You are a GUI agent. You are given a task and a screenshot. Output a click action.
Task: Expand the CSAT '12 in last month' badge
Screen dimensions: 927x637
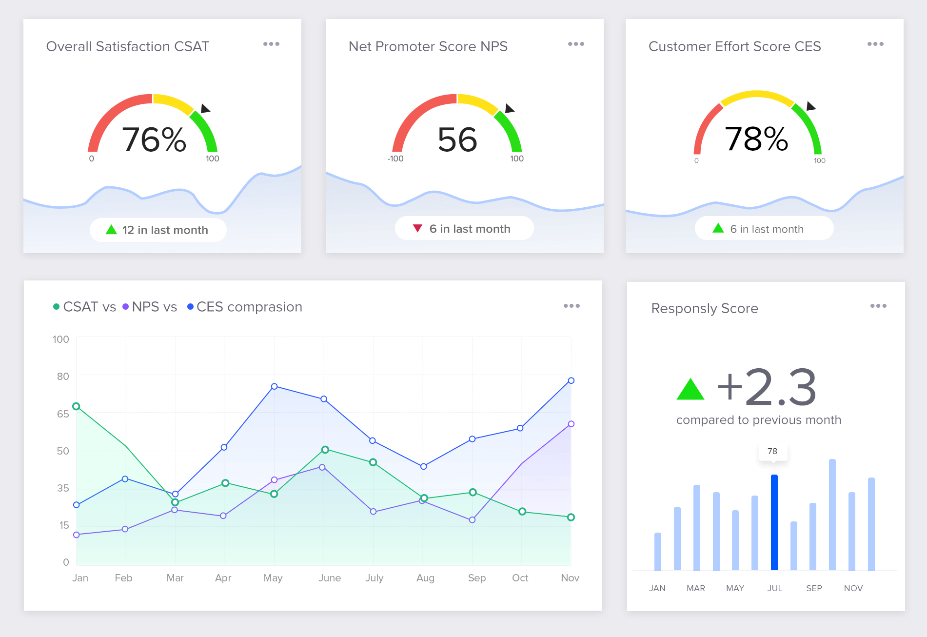pyautogui.click(x=158, y=230)
